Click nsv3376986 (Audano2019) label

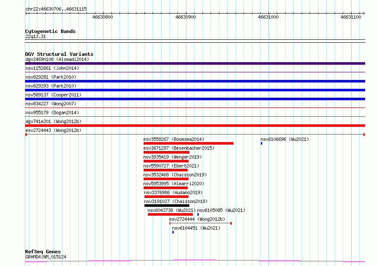173,192
